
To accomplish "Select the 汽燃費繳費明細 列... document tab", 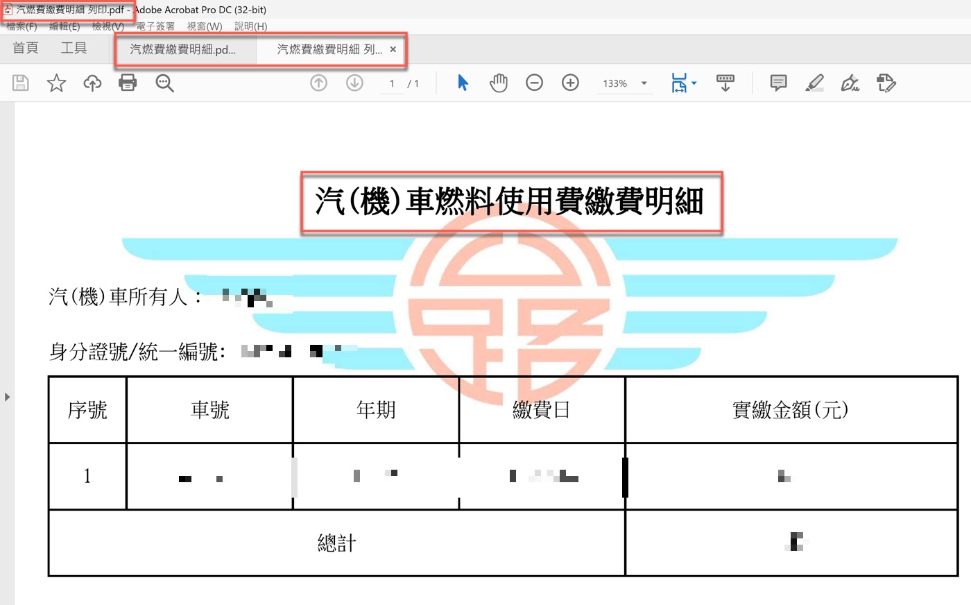I will tap(329, 49).
